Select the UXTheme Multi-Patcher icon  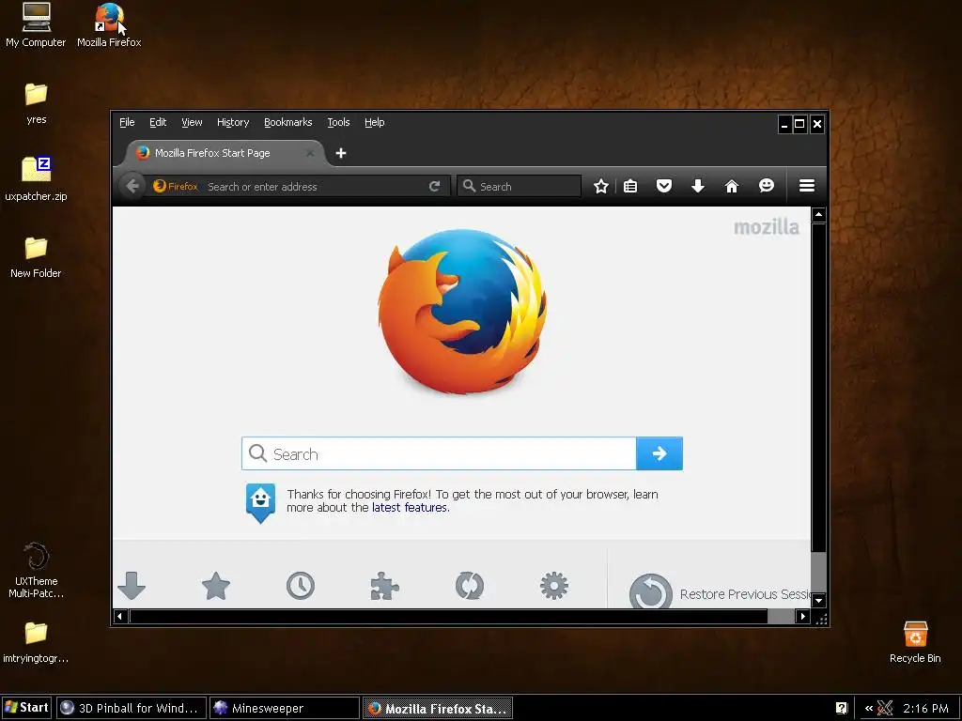37,570
